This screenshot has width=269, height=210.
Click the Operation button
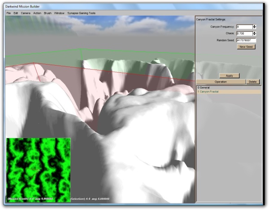221,82
